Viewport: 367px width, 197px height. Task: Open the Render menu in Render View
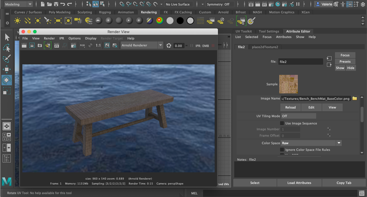coord(49,38)
